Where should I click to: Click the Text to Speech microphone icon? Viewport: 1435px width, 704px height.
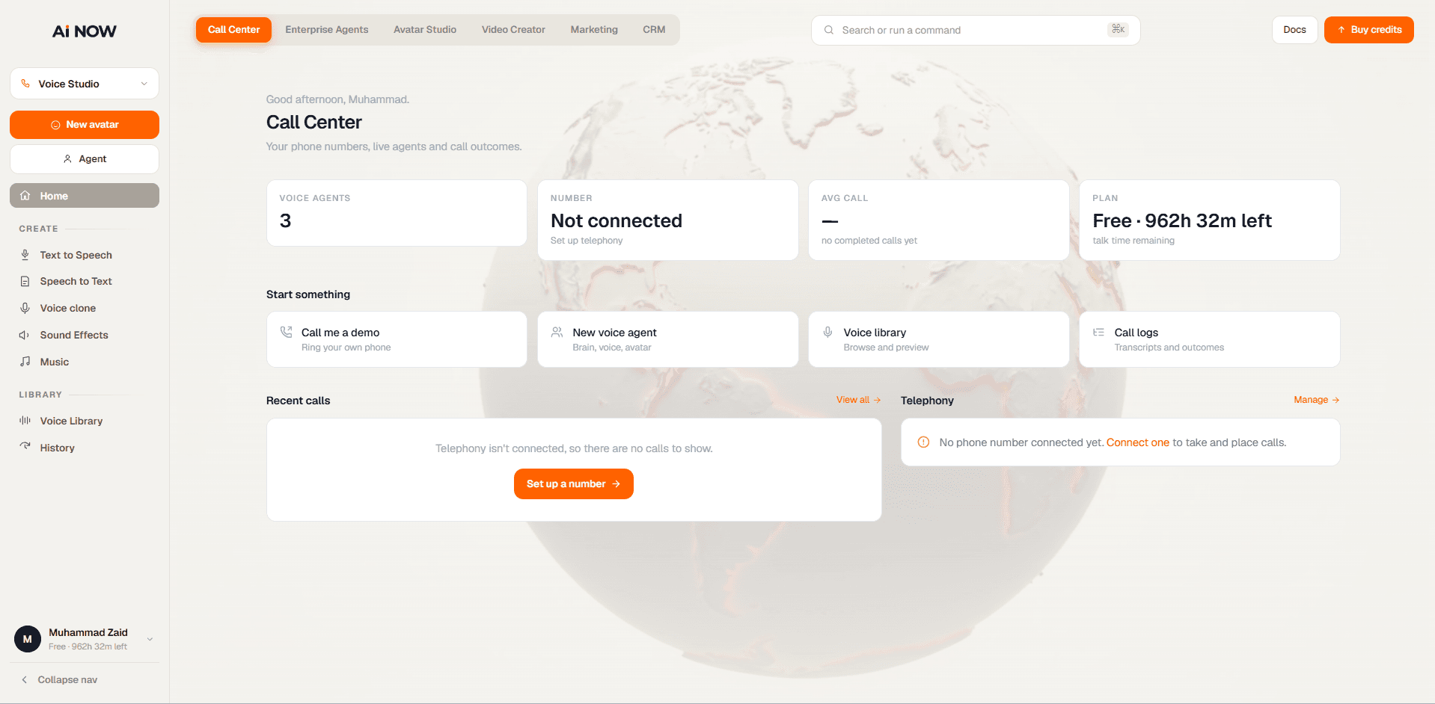[x=25, y=255]
